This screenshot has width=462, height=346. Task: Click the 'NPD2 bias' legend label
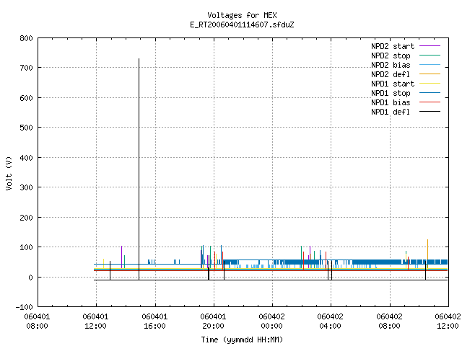click(391, 65)
